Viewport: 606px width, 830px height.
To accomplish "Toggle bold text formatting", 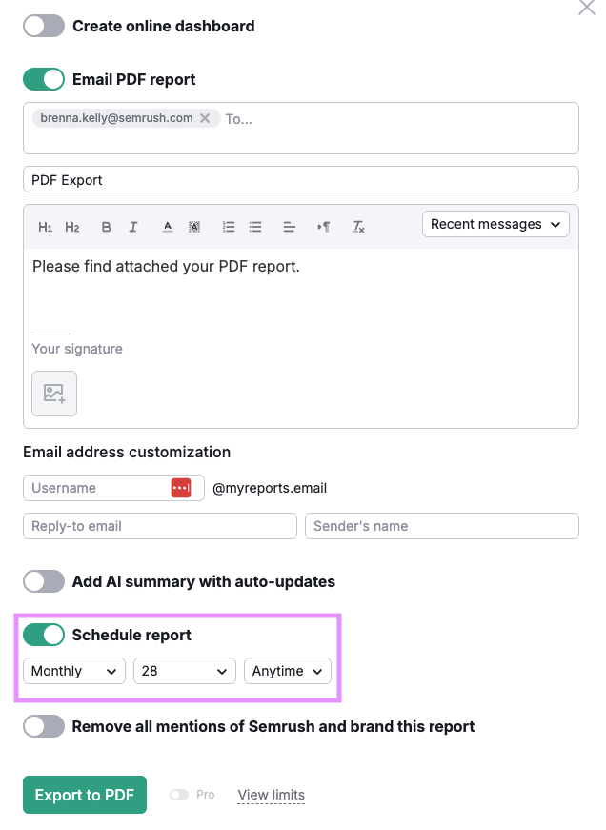I will tap(106, 227).
